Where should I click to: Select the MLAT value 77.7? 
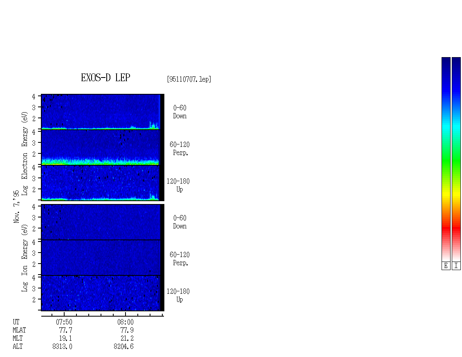(65, 330)
